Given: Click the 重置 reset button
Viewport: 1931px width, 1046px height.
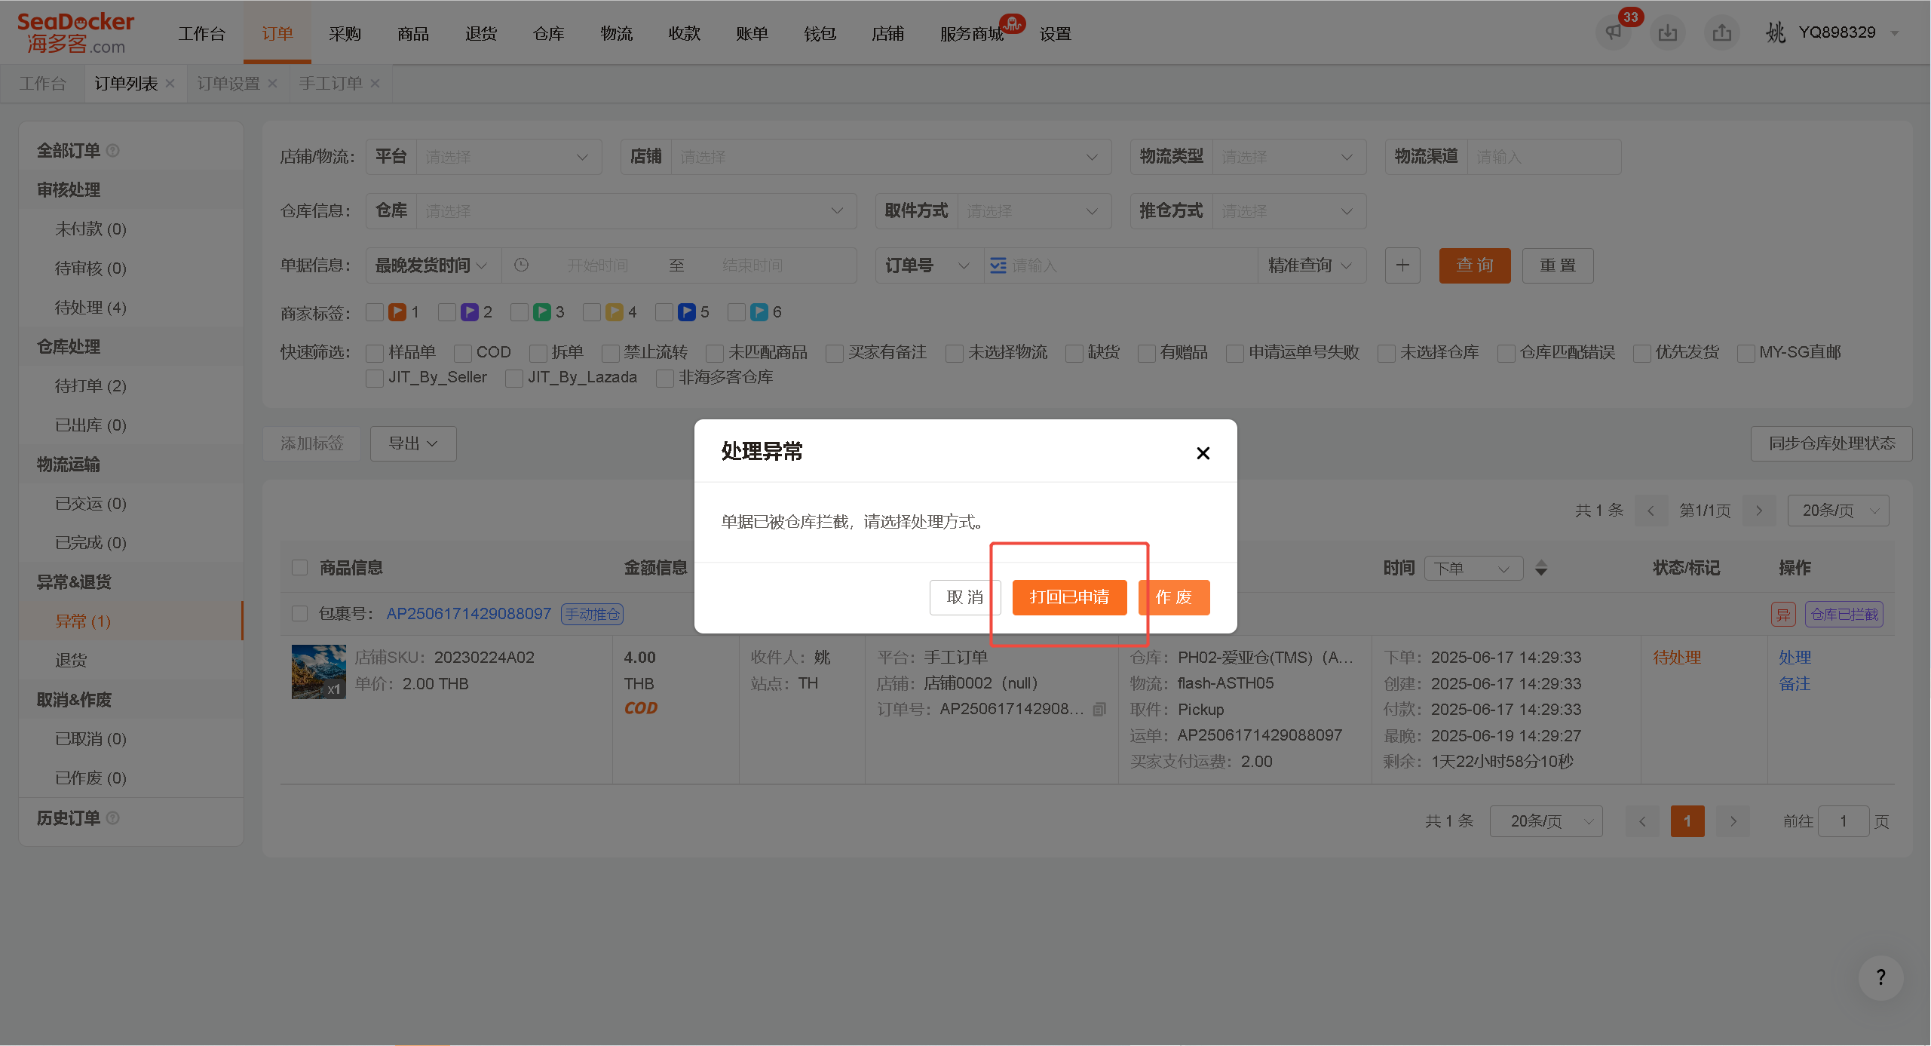Looking at the screenshot, I should pos(1558,265).
